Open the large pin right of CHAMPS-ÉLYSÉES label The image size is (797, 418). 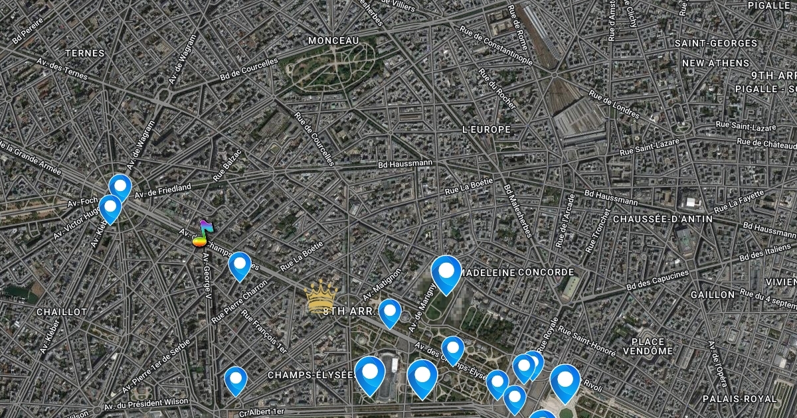370,376
